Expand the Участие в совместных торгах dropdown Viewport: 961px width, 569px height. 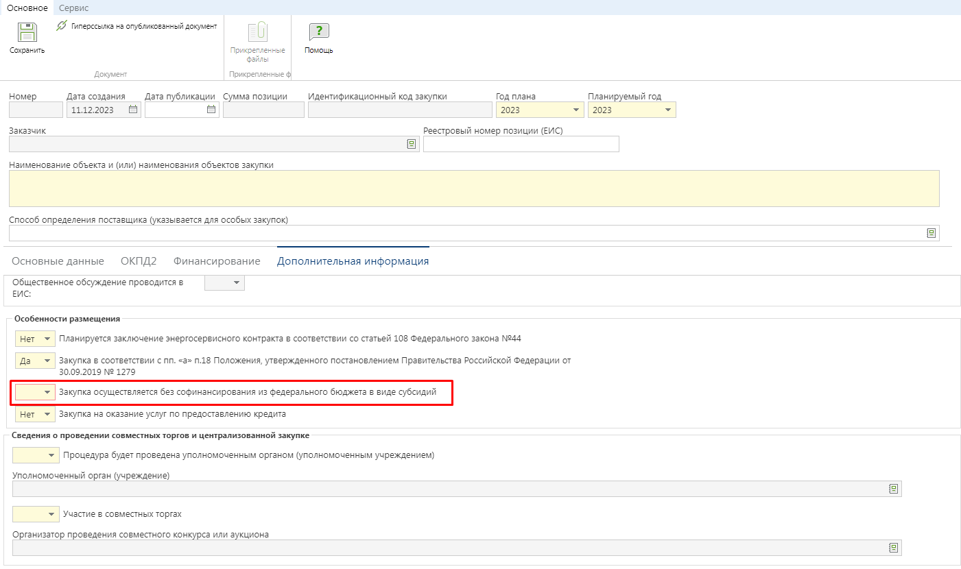(51, 514)
